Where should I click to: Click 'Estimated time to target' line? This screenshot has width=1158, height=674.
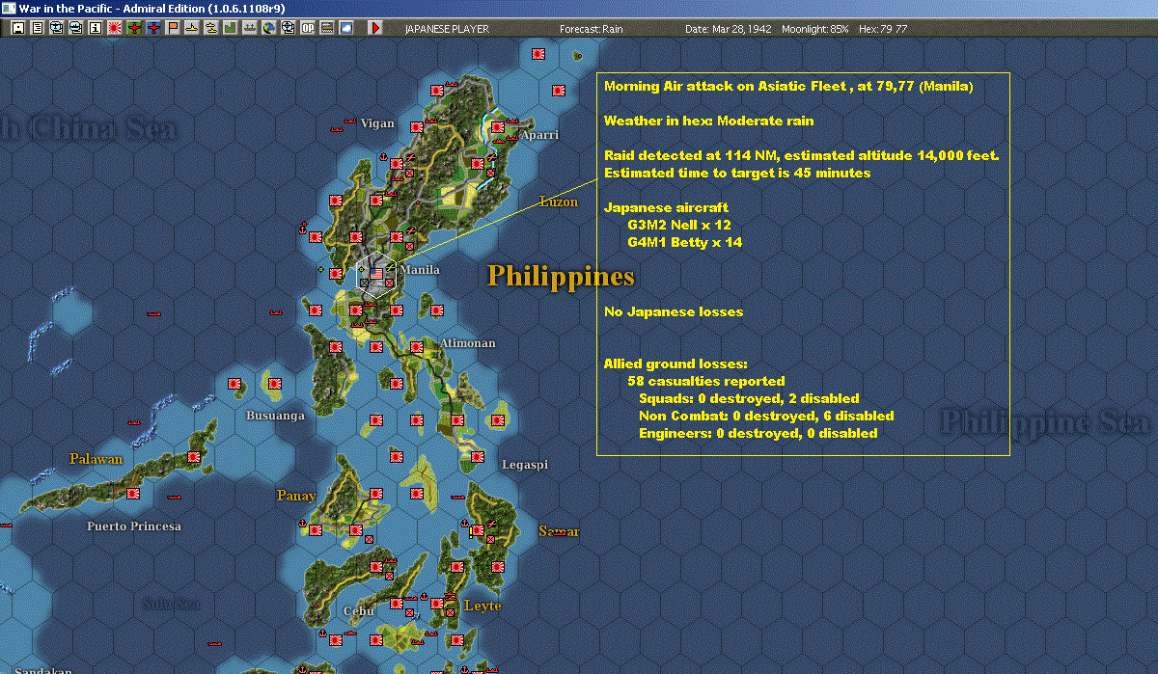tap(737, 174)
